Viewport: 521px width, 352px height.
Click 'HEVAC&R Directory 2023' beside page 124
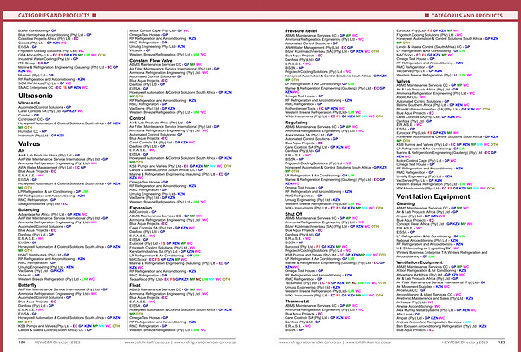tap(57, 342)
